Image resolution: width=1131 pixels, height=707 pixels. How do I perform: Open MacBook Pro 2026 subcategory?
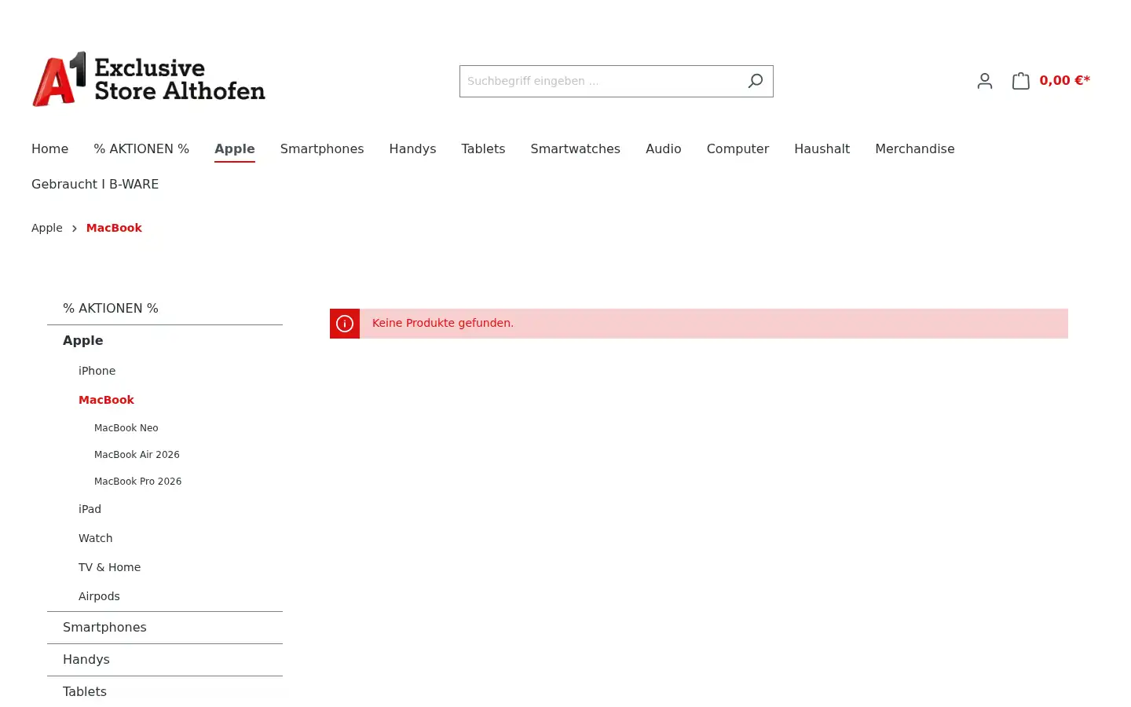point(137,482)
